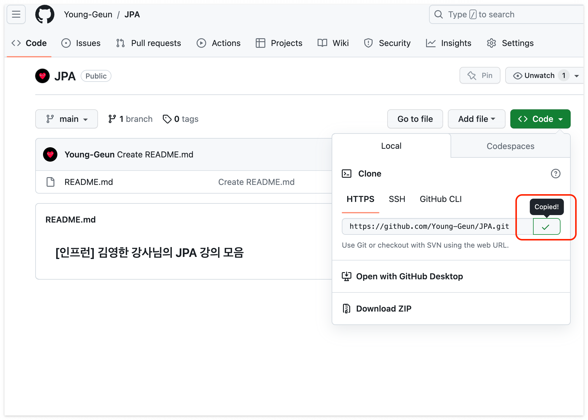
Task: Click the green checkmark copy URL button
Action: point(546,227)
